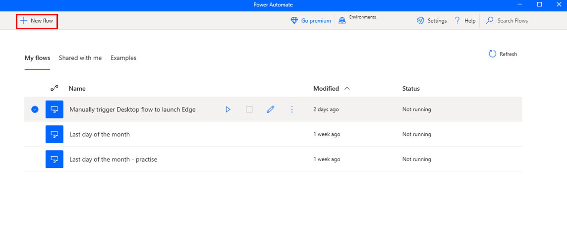Screen dimensions: 567x230
Task: Sort by the Modified column header
Action: [326, 89]
